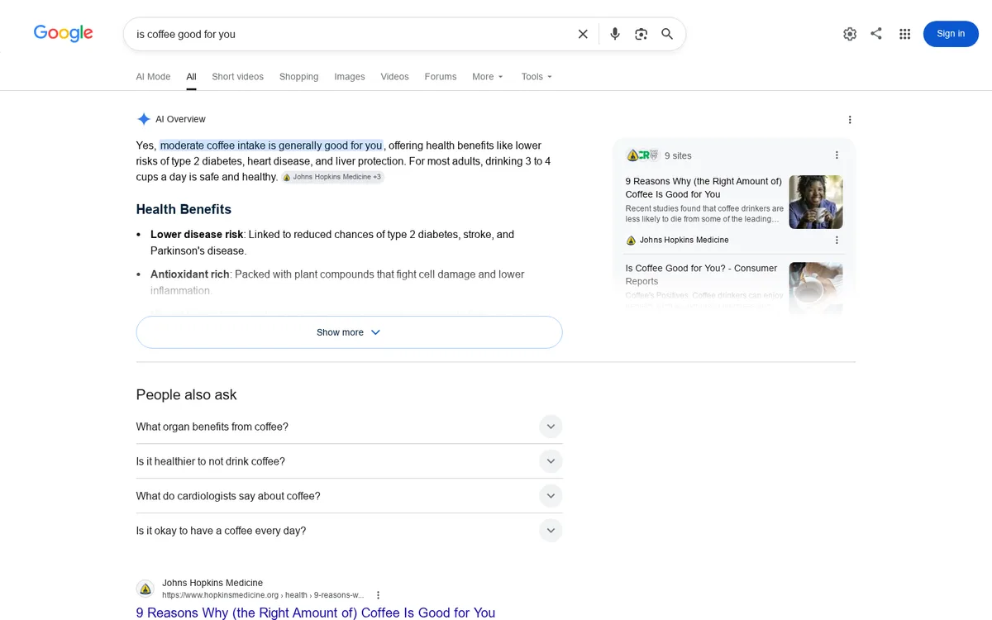Viewport: 992px width, 620px height.
Task: Open 'Is Coffee Good for You? - Consumer Reports' card
Action: coord(701,274)
